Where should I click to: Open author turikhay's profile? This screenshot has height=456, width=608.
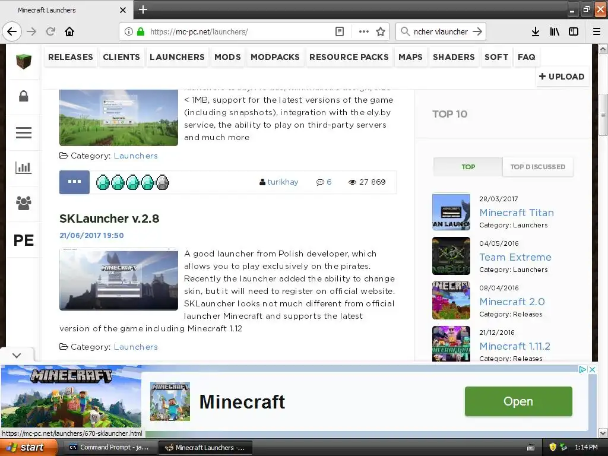click(x=283, y=182)
